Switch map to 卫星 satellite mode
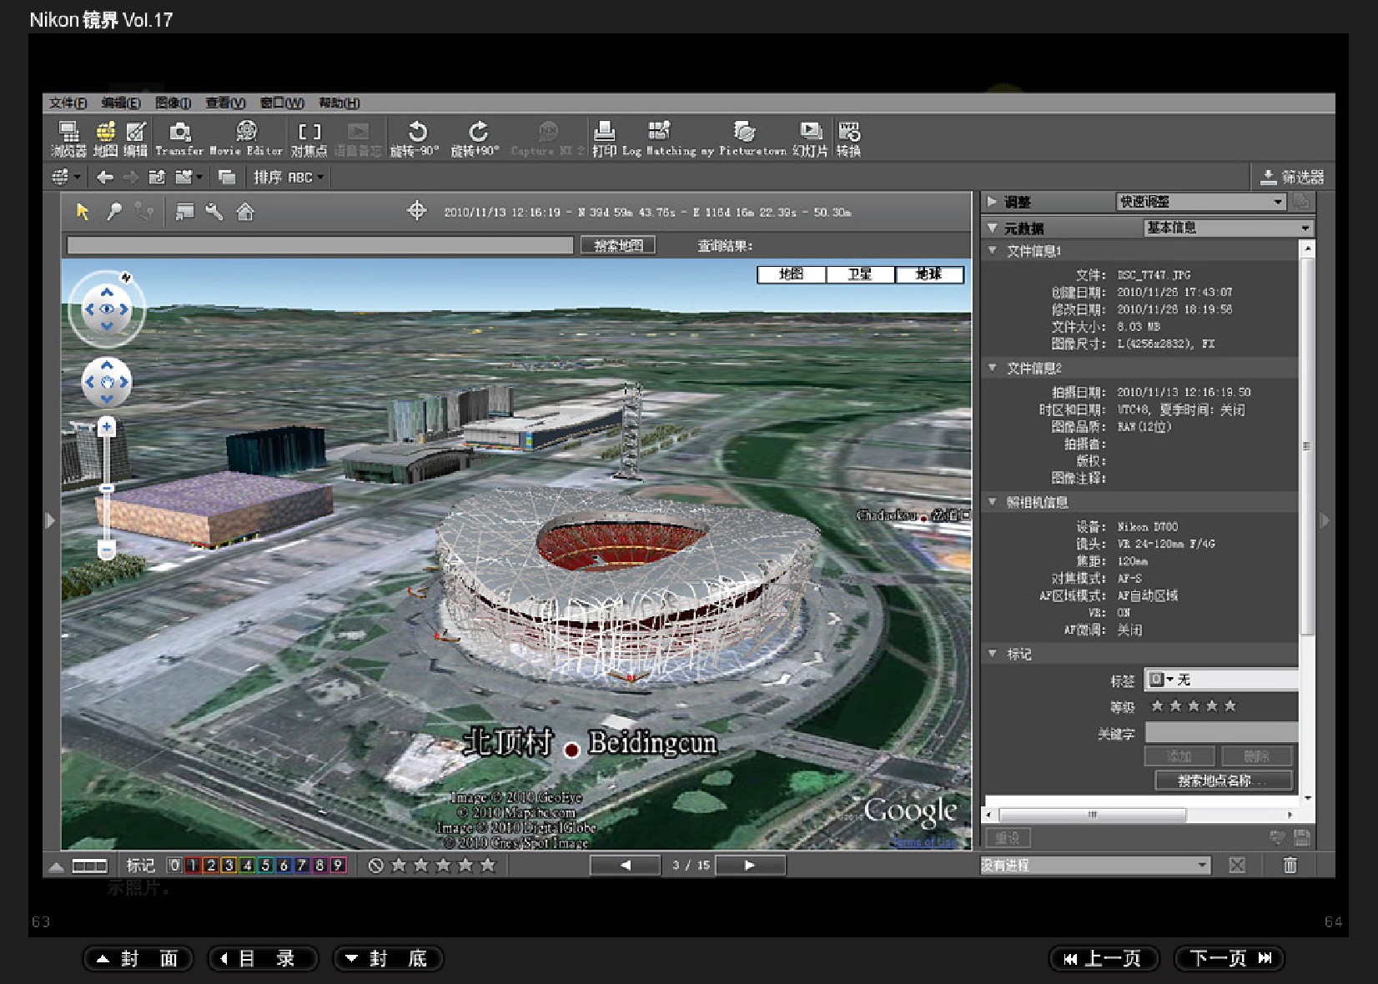 (860, 274)
